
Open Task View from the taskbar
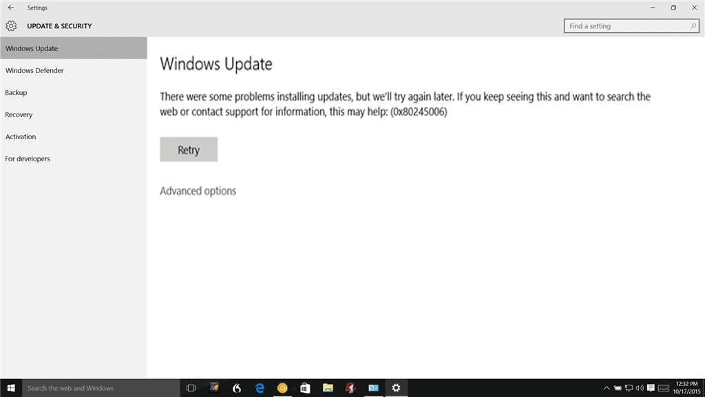(x=191, y=388)
